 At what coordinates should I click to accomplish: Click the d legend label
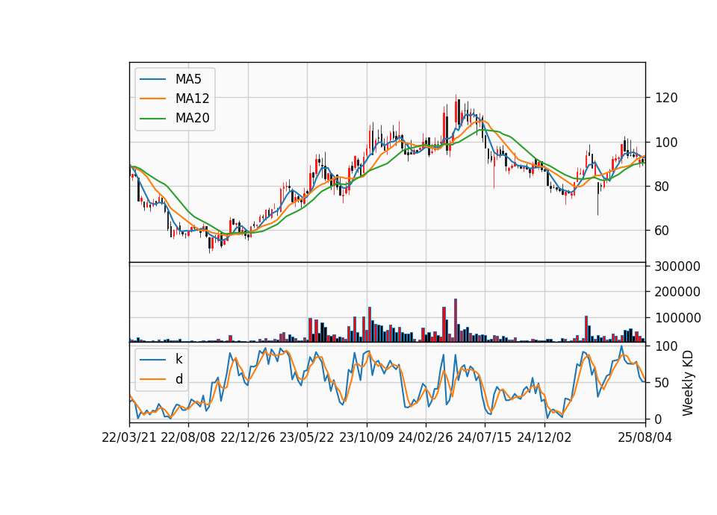pyautogui.click(x=179, y=379)
